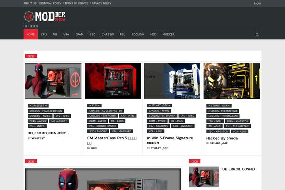Open author XFASTEST byline link

point(38,138)
